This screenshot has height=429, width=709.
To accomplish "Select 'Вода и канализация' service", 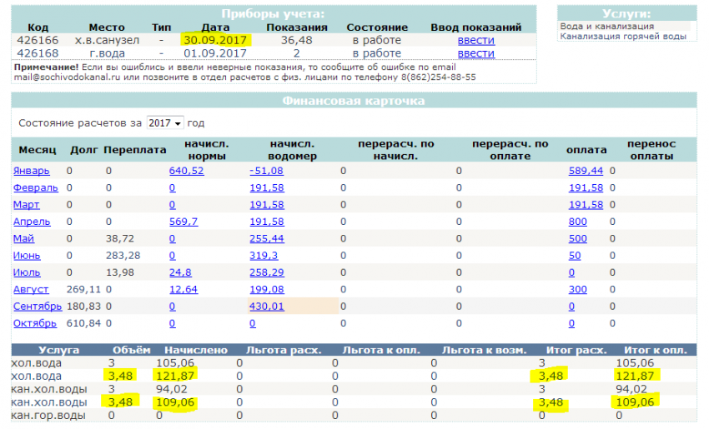I will click(606, 26).
